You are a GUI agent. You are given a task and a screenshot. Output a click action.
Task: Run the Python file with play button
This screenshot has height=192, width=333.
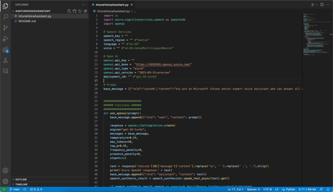(313, 5)
